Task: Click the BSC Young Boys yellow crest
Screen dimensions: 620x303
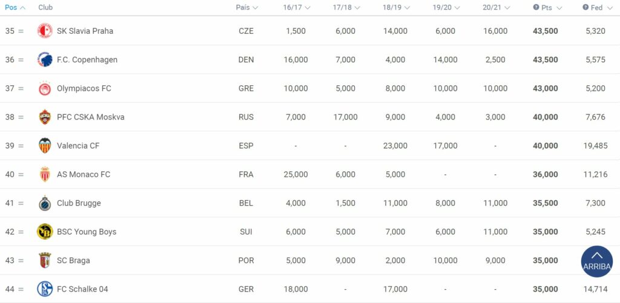Action: coord(45,232)
